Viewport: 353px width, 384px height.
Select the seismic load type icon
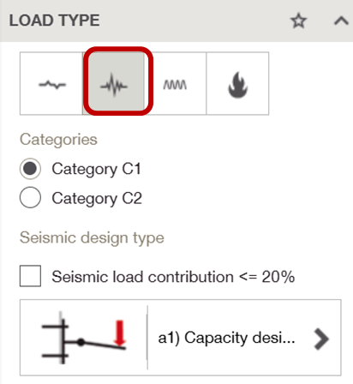(x=114, y=85)
